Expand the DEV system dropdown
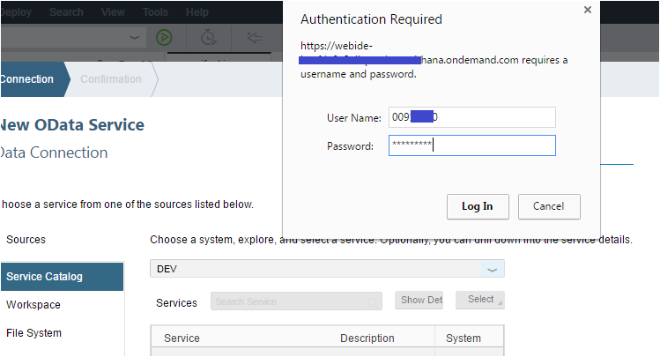Viewport: 660px width, 357px height. point(492,269)
